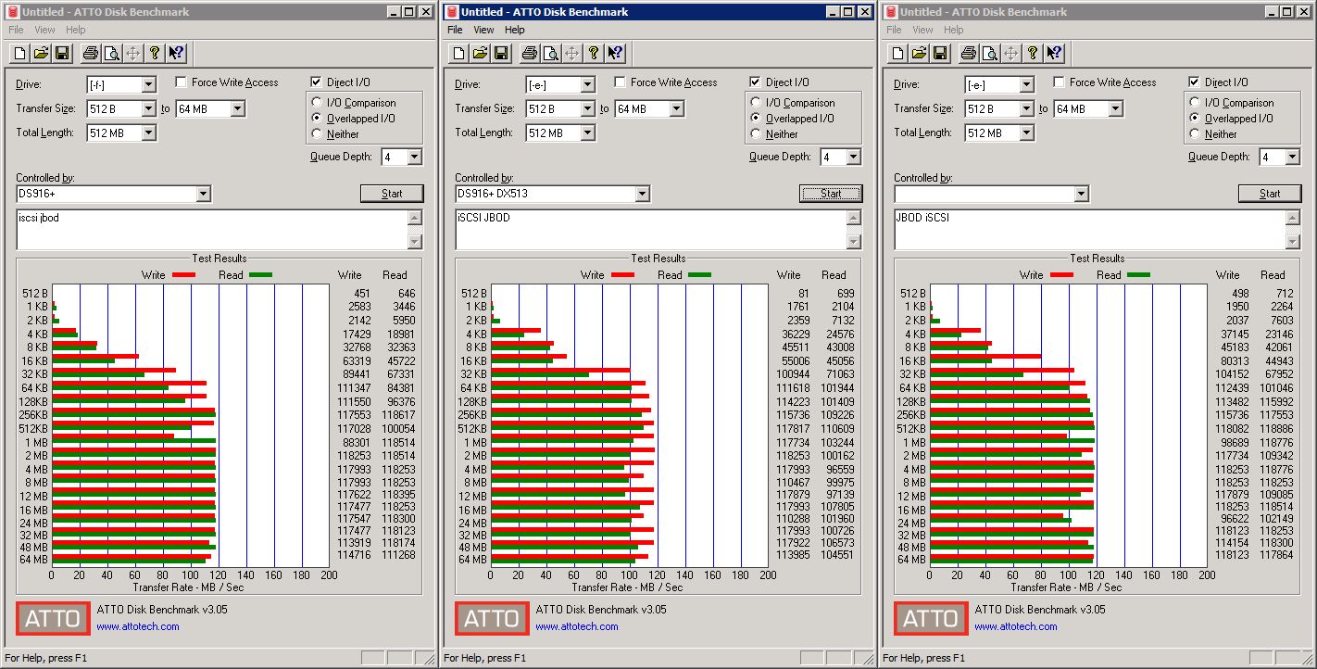Open the View menu in the left window
This screenshot has height=669, width=1317.
[x=44, y=30]
